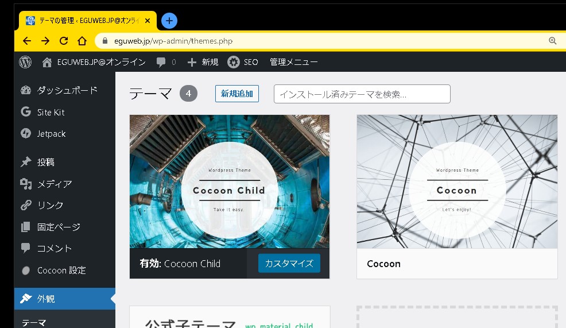Select the Cocoon theme thumbnail

pos(457,182)
